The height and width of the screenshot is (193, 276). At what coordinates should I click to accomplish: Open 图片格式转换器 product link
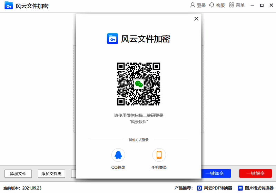click(x=256, y=188)
